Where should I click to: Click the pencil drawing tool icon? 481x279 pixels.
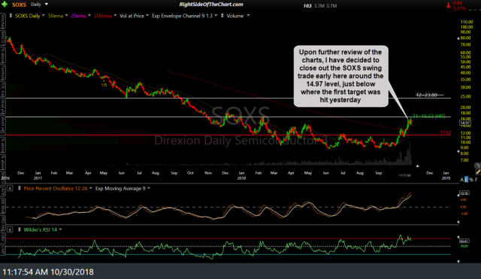[478, 172]
